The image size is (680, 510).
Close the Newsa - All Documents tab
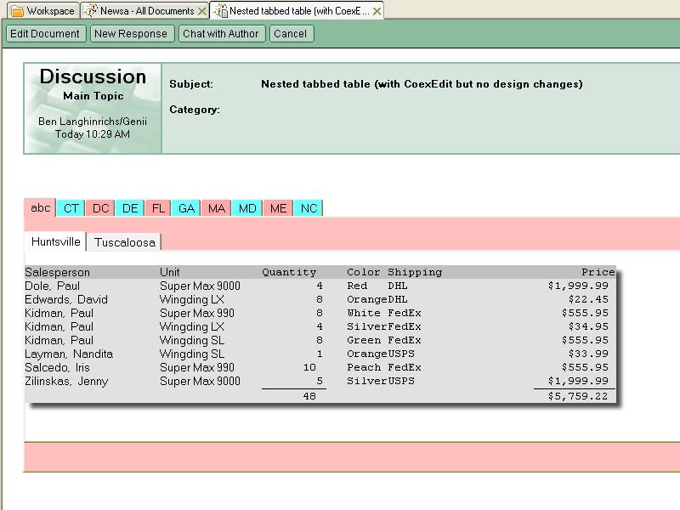point(201,11)
